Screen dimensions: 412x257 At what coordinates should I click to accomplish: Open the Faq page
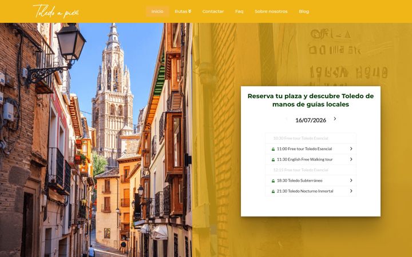[239, 11]
